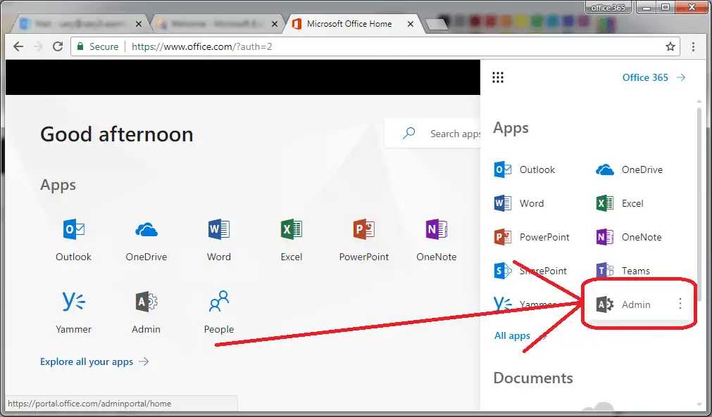Open a new browser tab
The height and width of the screenshot is (417, 712).
[x=436, y=25]
